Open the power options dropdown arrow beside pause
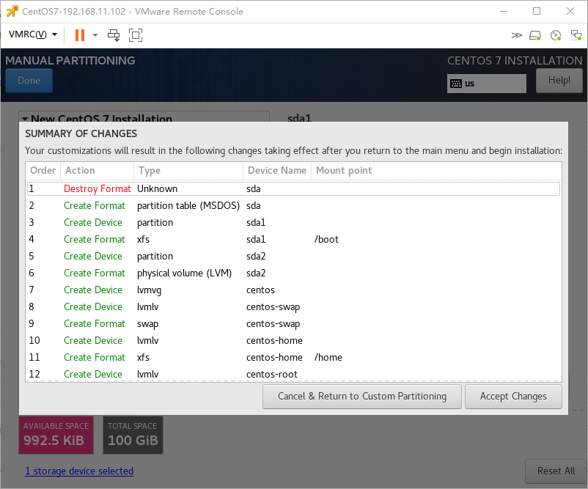Image resolution: width=588 pixels, height=489 pixels. [95, 35]
